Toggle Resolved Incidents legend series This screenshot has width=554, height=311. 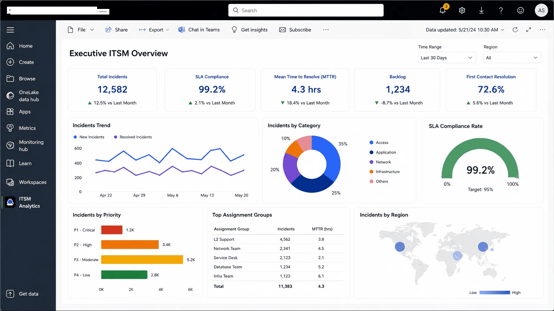133,137
